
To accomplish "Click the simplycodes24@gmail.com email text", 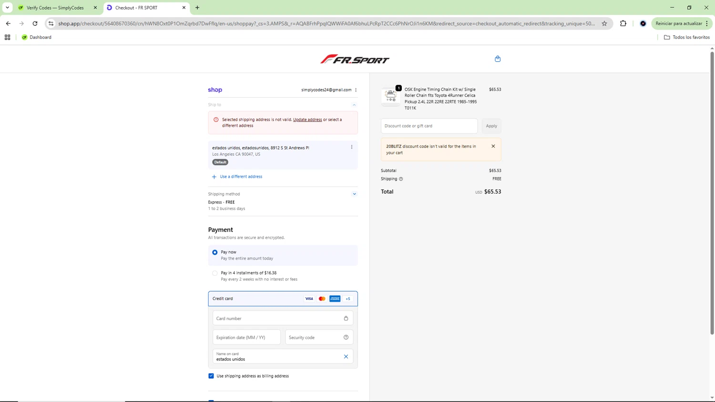I will (x=327, y=90).
